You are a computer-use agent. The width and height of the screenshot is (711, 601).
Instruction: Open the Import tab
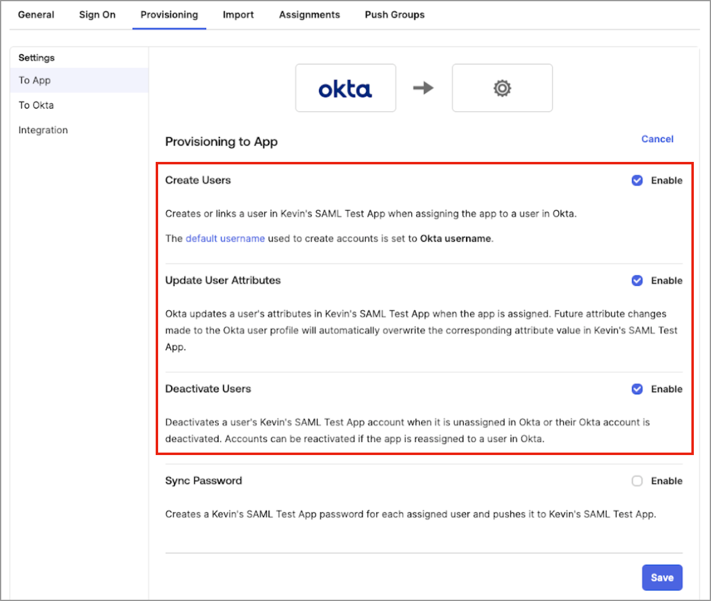pyautogui.click(x=238, y=15)
